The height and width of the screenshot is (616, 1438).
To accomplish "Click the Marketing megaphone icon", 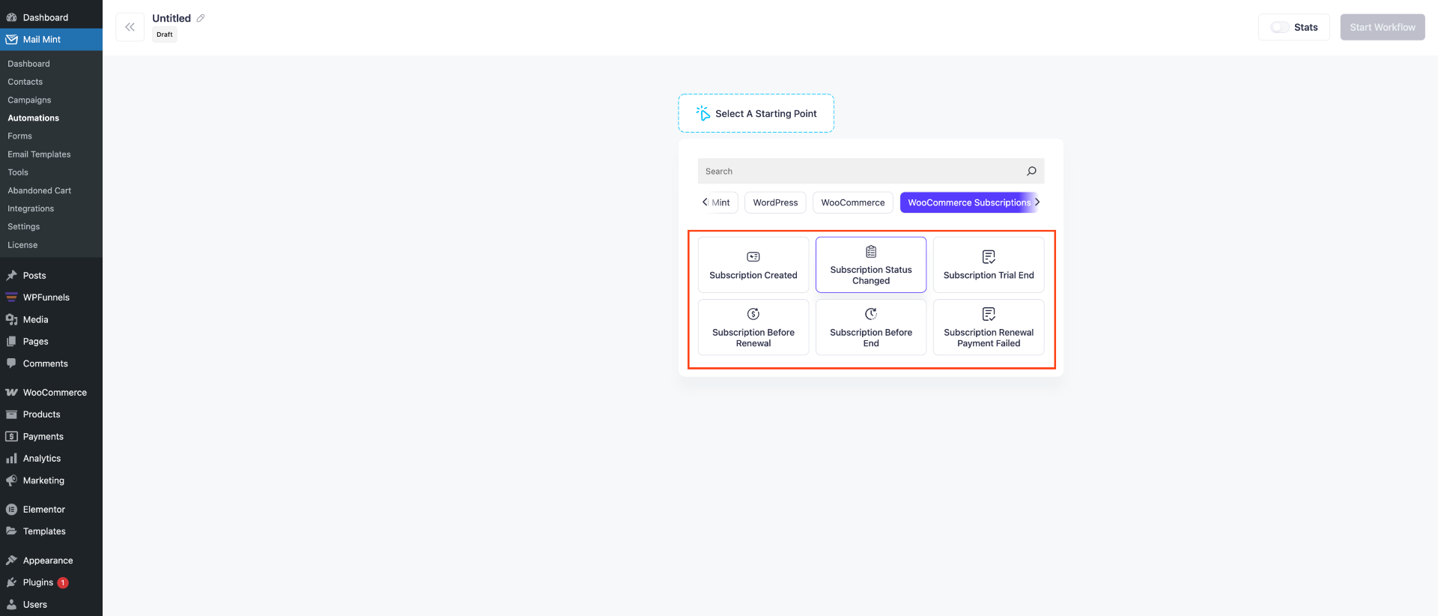I will click(11, 480).
